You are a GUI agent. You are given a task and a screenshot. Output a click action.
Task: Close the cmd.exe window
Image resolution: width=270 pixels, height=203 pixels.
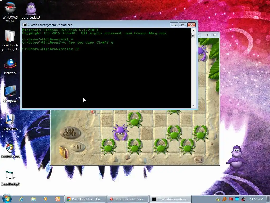(x=191, y=25)
